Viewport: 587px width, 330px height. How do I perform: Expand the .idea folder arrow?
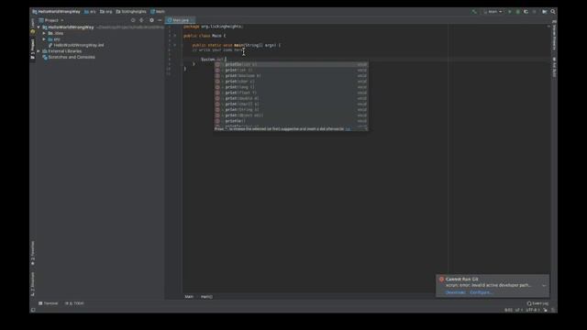[44, 33]
